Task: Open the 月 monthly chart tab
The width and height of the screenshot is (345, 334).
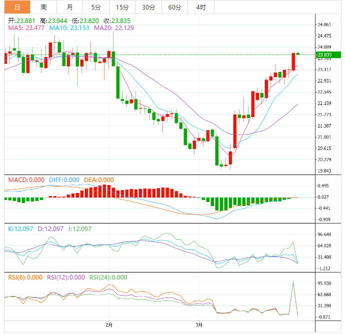Action: point(69,7)
